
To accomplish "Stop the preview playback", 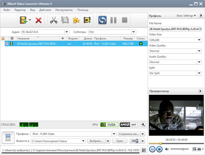I will point(159,149).
